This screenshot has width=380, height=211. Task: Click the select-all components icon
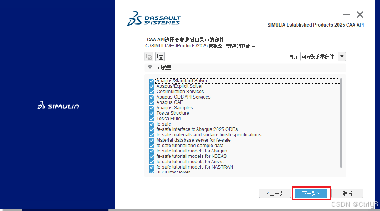tap(149, 57)
